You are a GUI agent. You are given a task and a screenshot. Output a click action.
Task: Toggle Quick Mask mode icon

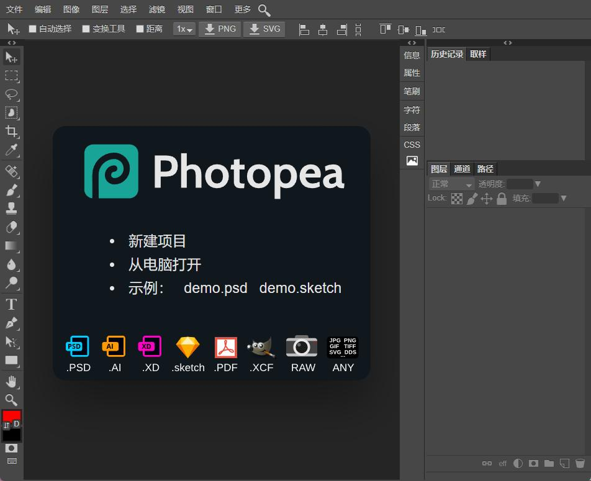point(11,448)
